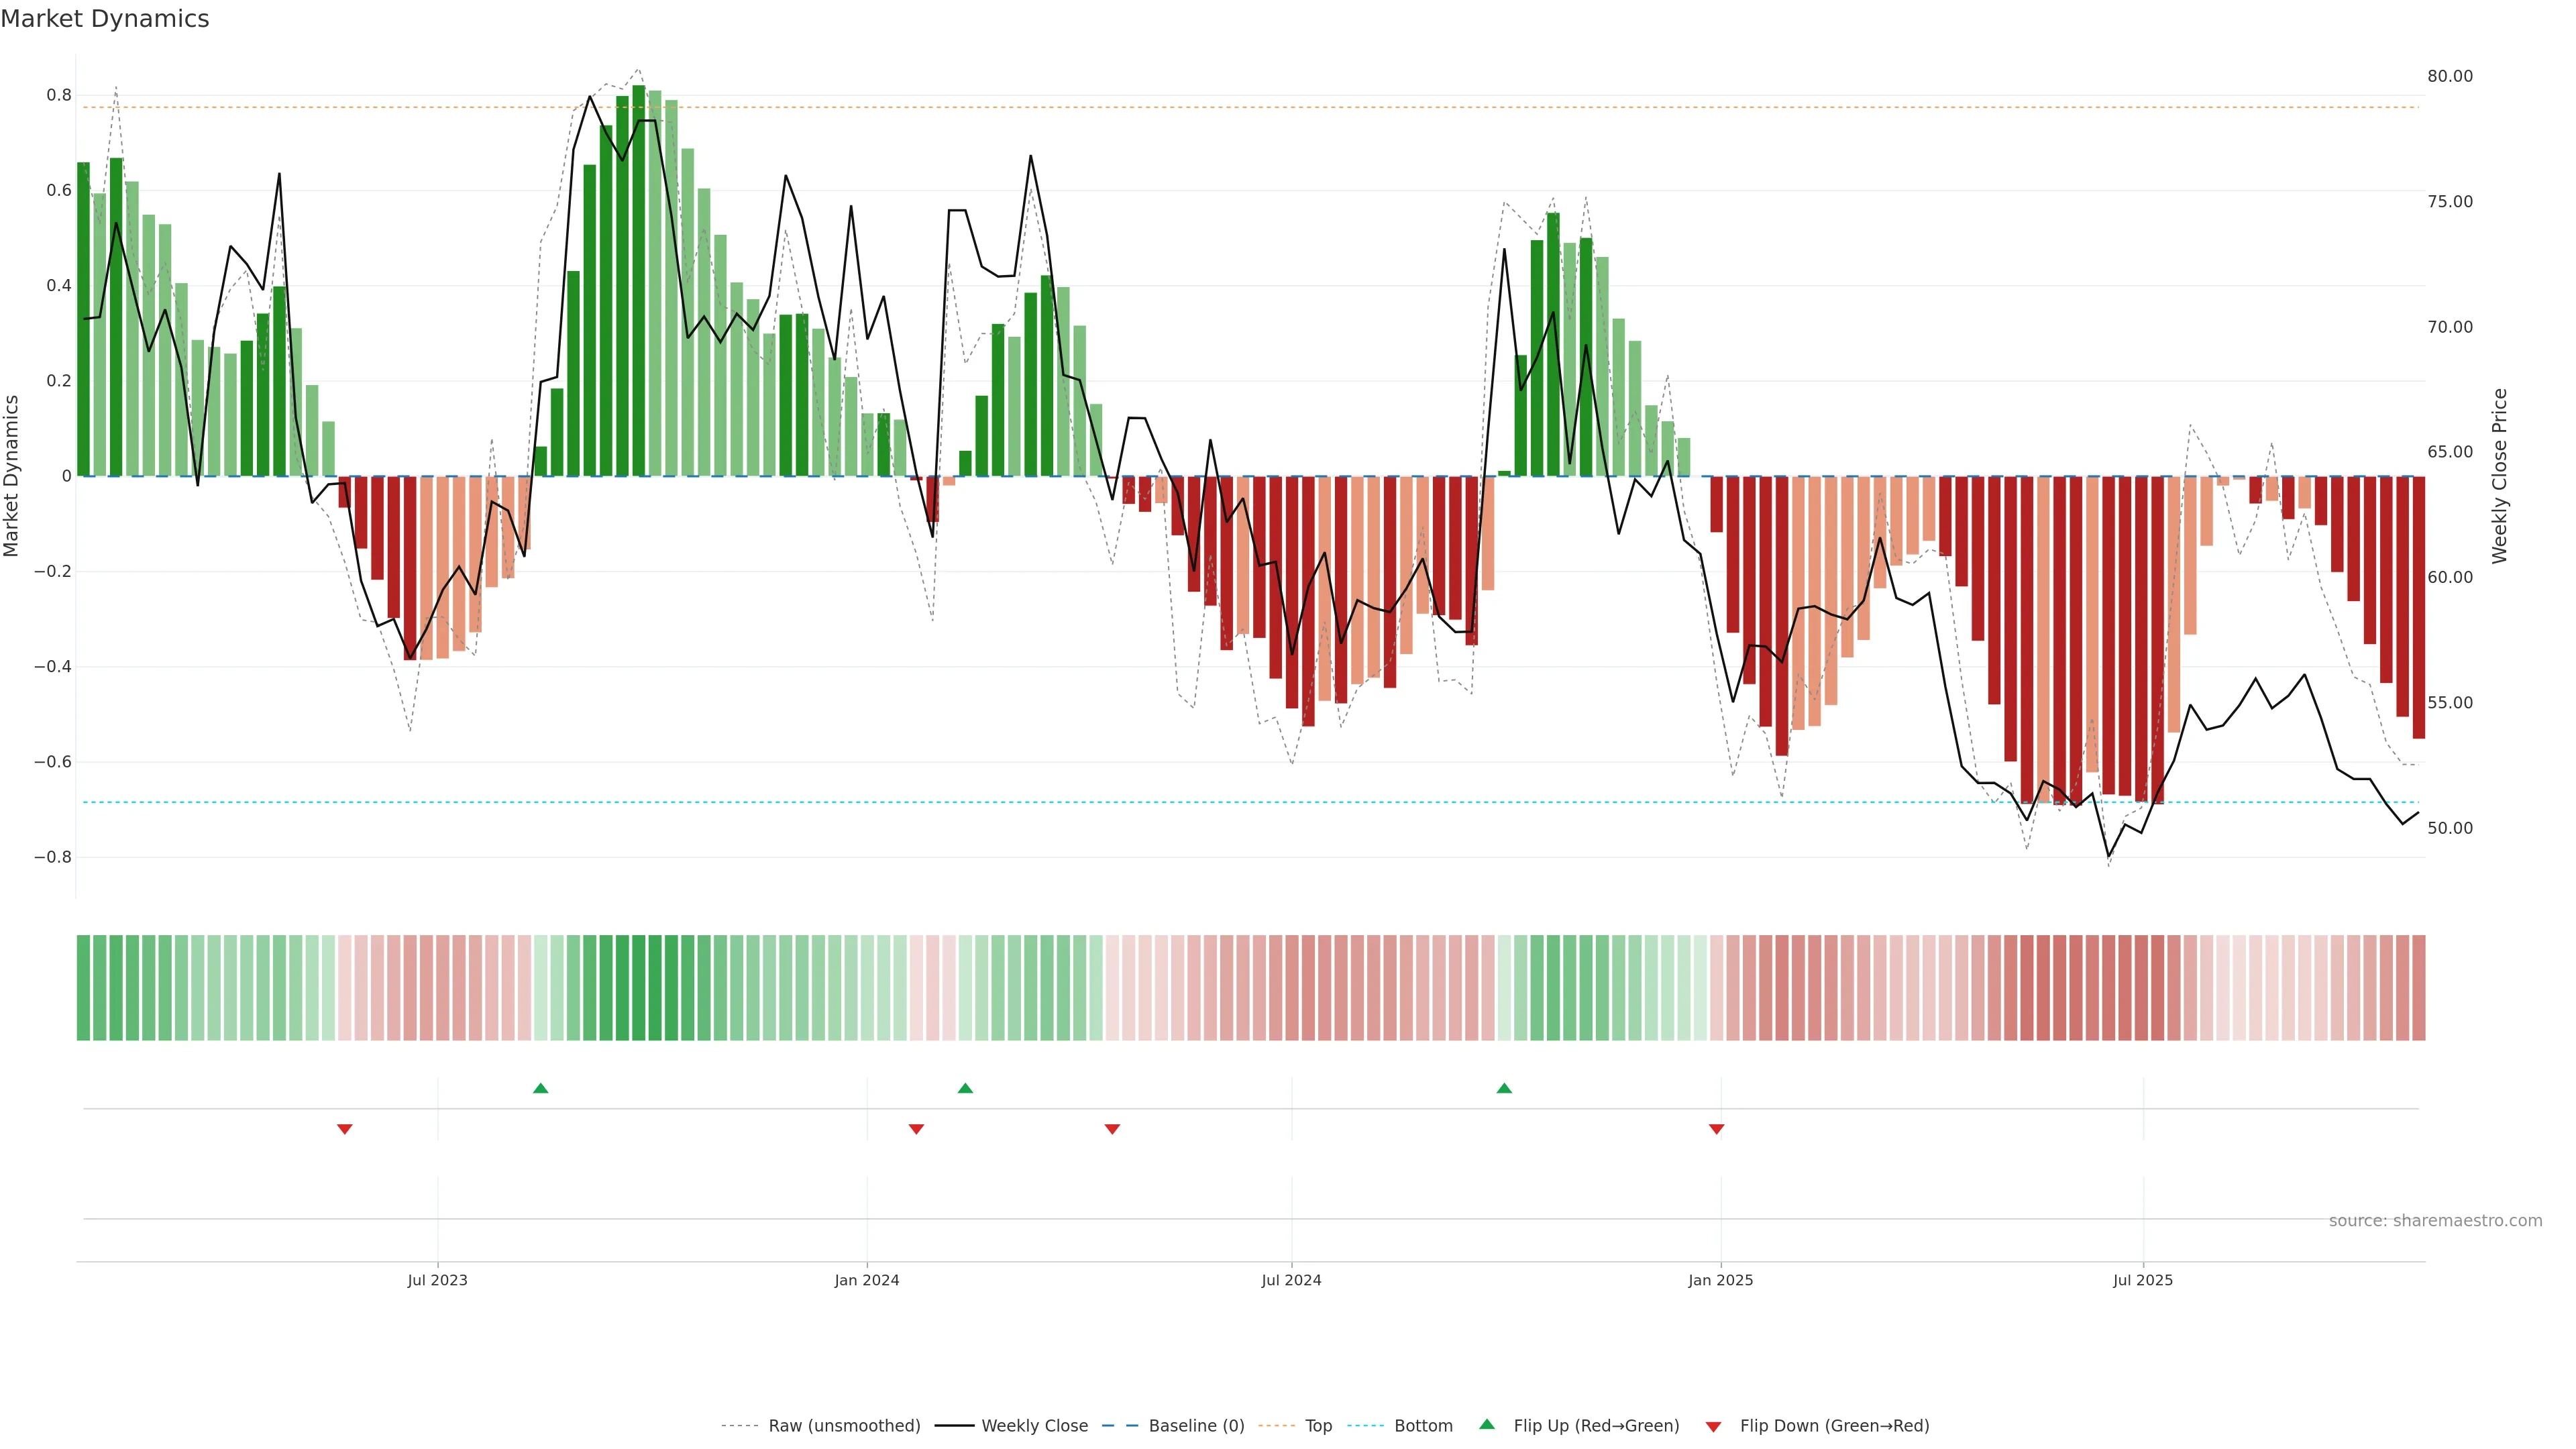The image size is (2576, 1449).
Task: Click the Jul 2024 x-axis label
Action: [x=1291, y=1280]
